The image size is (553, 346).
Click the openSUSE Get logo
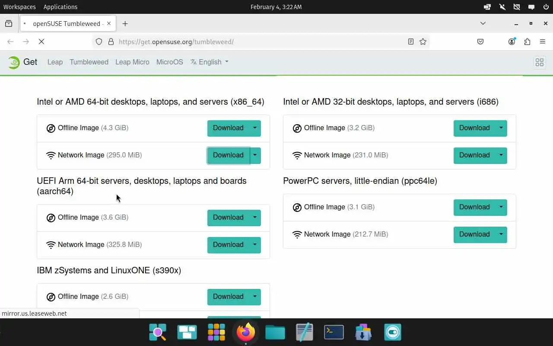[x=22, y=62]
